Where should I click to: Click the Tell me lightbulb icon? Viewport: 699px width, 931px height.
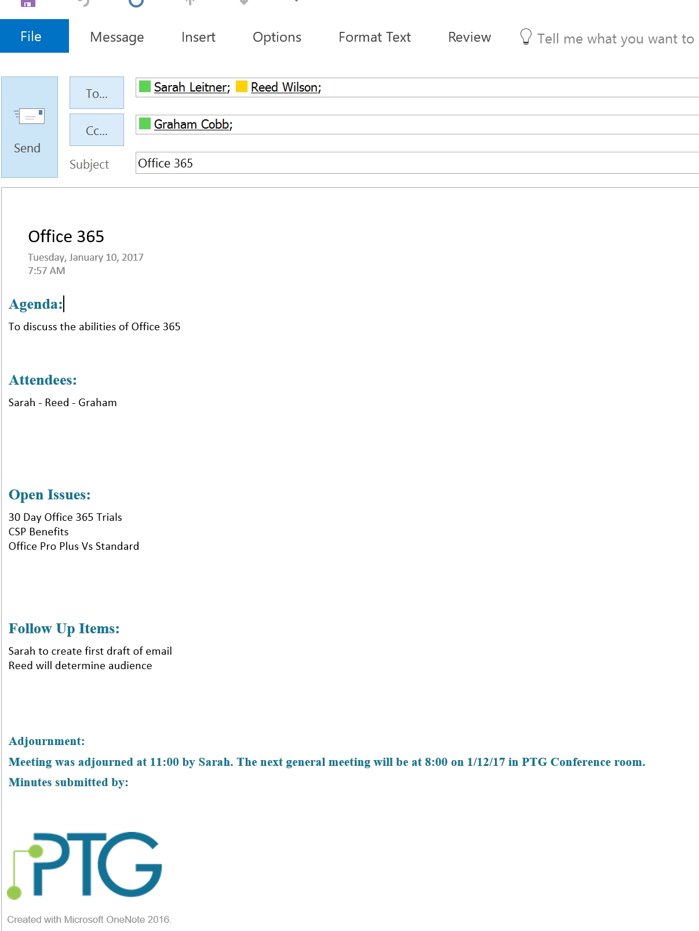tap(526, 37)
